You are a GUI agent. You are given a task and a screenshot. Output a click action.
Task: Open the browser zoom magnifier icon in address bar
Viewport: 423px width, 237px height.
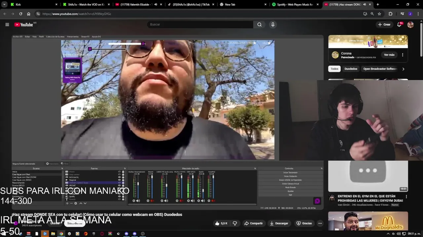[372, 14]
